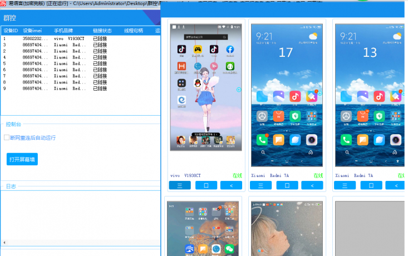Select device row with ID 5

(81, 63)
